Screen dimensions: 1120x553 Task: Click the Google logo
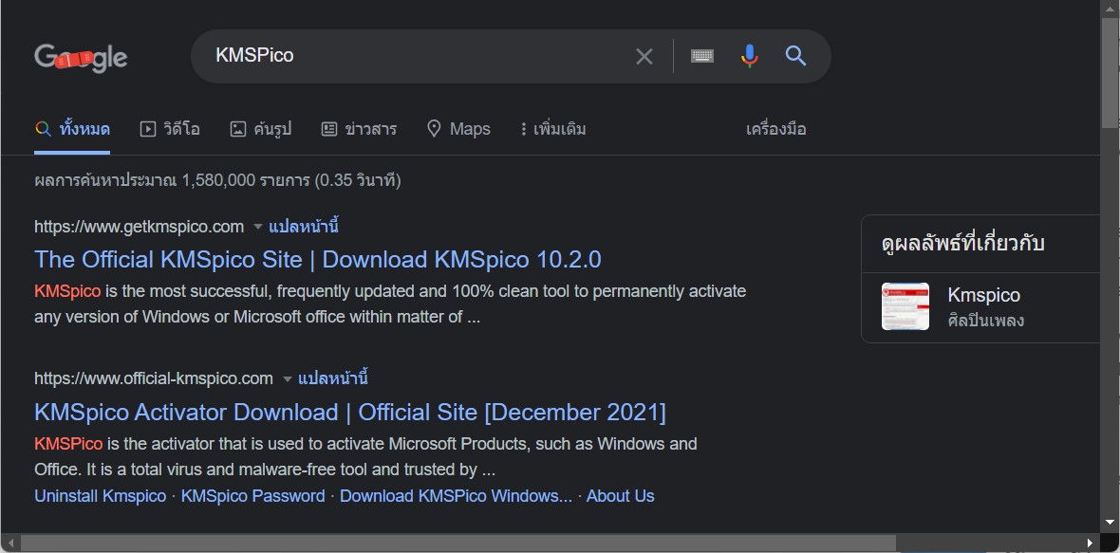[81, 57]
